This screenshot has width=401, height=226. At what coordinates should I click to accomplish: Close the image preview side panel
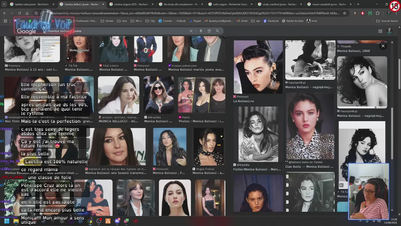click(383, 46)
